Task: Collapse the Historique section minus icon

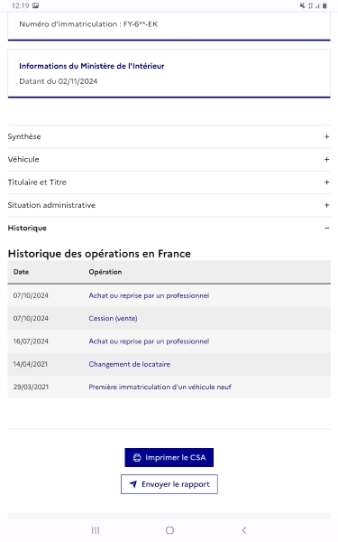Action: [326, 229]
